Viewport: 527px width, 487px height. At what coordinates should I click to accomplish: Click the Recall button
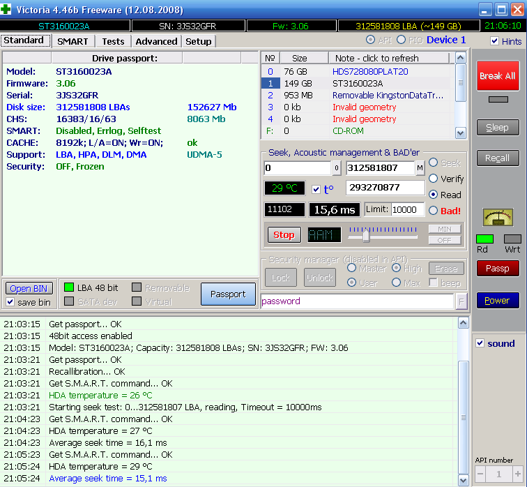pyautogui.click(x=498, y=158)
